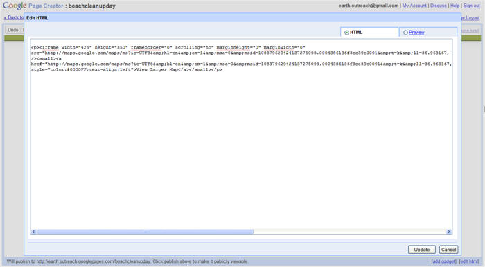485x267 pixels.
Task: Click the beachcleanupday site title
Action: (x=92, y=6)
